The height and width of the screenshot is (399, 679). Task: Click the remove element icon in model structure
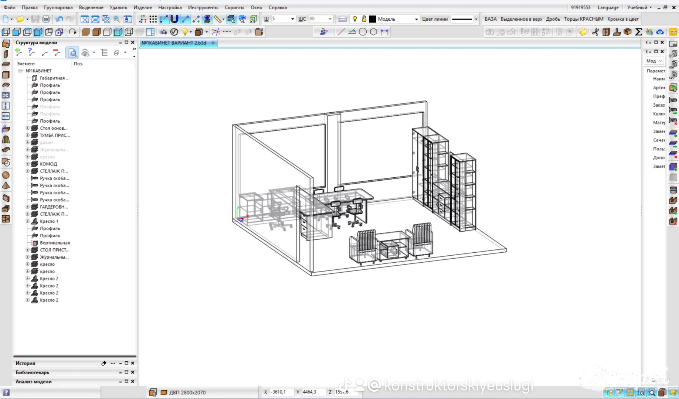56,52
